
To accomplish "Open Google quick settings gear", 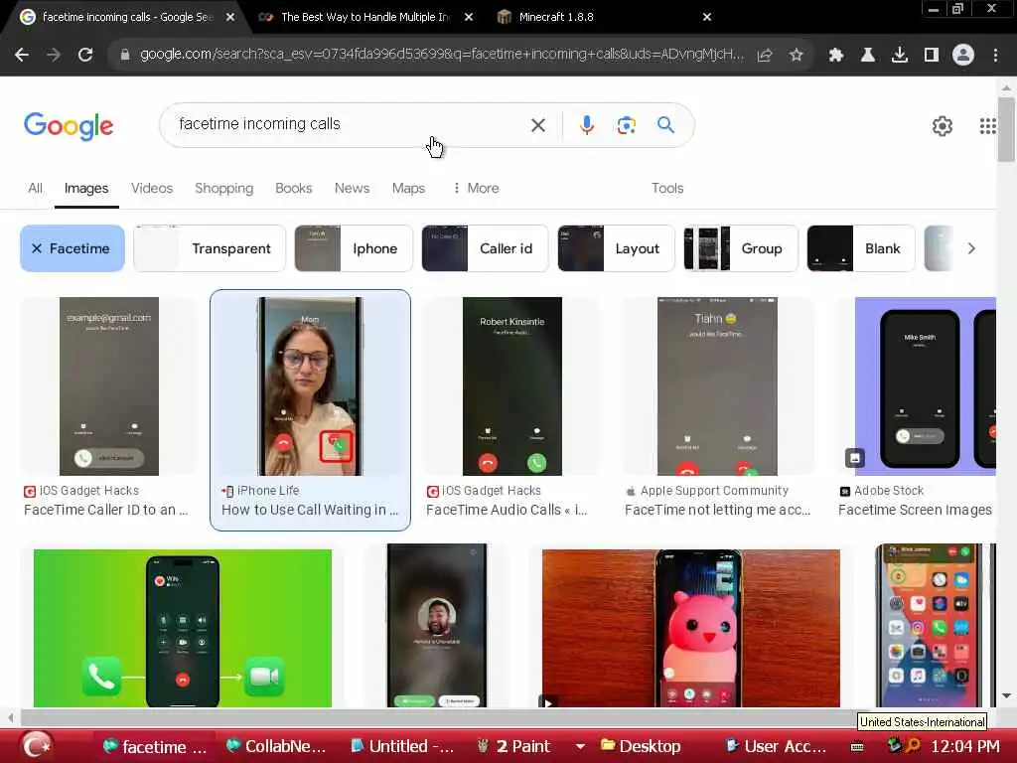I will coord(942,126).
